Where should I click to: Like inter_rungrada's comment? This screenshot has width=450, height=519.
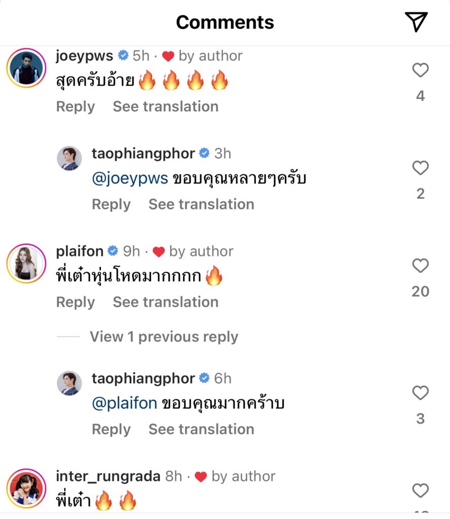(x=420, y=491)
